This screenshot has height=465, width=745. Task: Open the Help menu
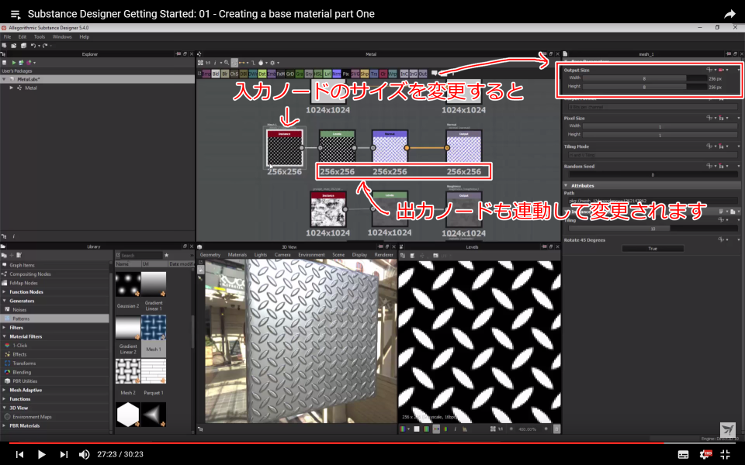(84, 36)
